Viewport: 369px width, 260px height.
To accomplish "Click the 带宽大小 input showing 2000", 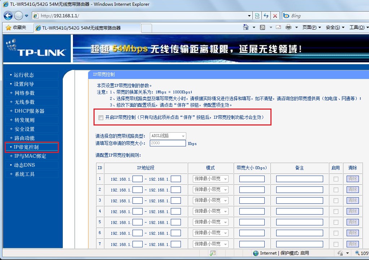I will (x=168, y=143).
